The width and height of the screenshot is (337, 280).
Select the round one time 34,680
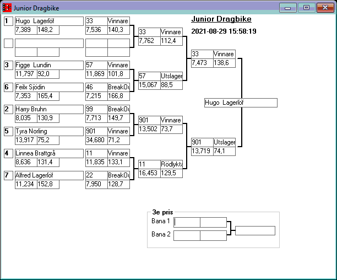96,140
